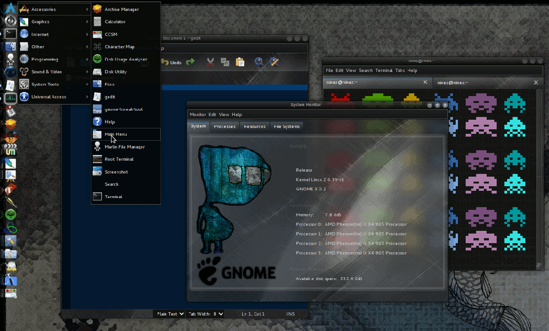Expand the Internet category submenu
The image size is (549, 331).
(x=54, y=34)
